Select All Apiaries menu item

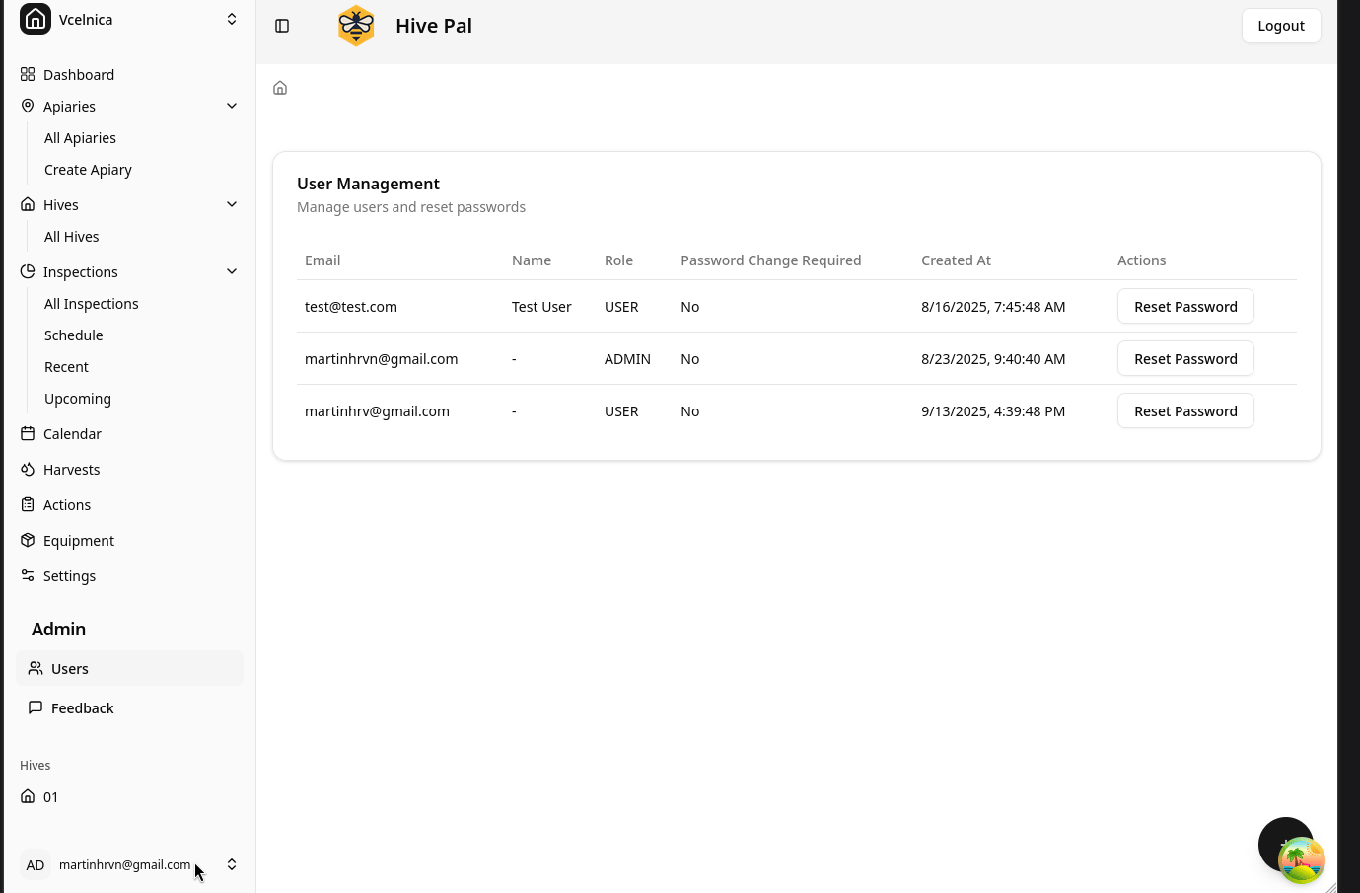pos(80,138)
